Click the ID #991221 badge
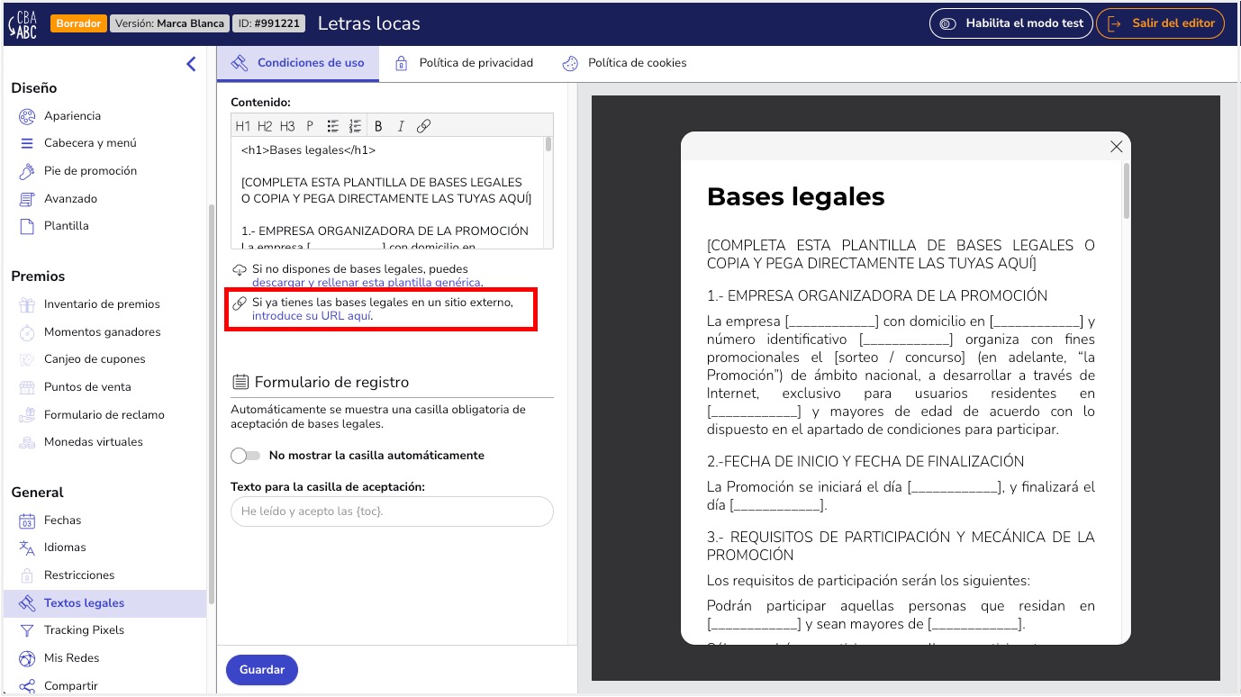The image size is (1241, 697). [271, 23]
